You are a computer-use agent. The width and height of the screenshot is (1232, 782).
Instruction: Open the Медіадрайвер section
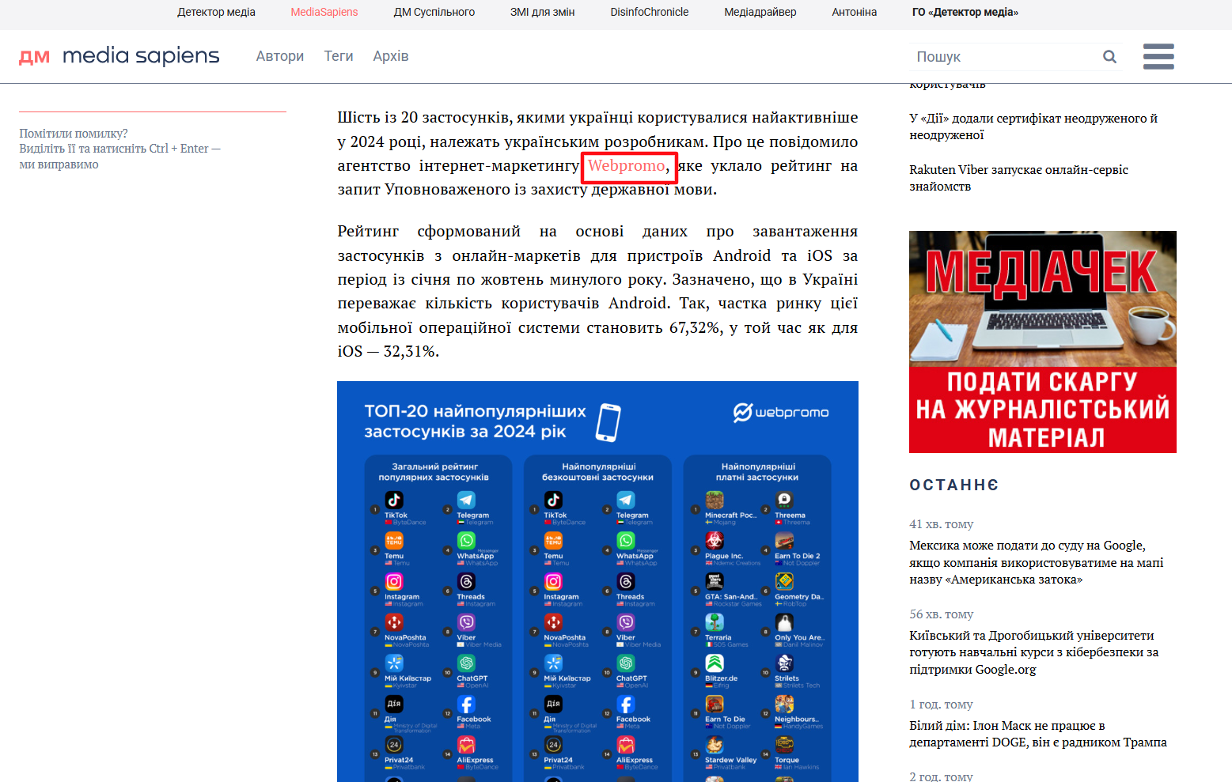760,12
